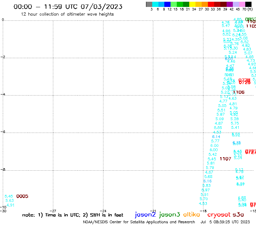Viewport: 256px width, 225px height.
Task: Click the '-27' longitude axis label
Action: point(53,211)
